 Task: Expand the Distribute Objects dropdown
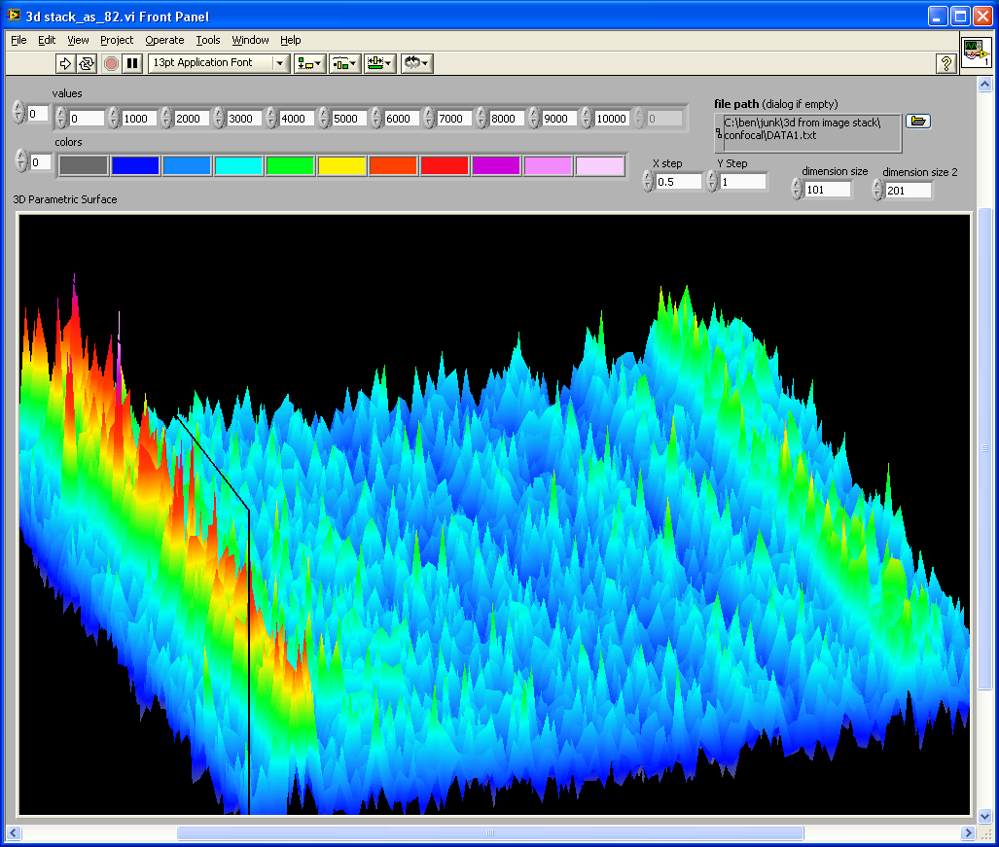(344, 63)
